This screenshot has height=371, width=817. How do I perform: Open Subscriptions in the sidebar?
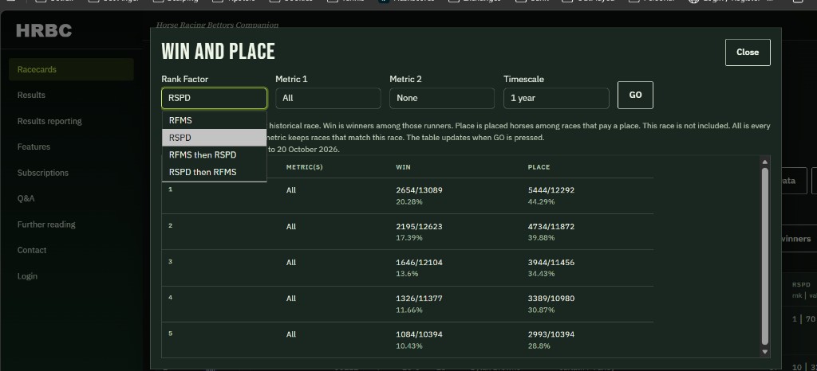point(43,173)
